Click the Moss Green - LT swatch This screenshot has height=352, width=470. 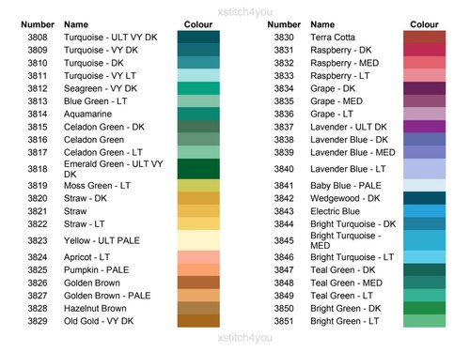[198, 186]
